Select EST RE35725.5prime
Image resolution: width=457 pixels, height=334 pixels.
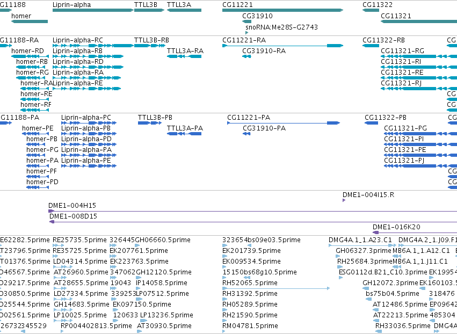(81, 251)
